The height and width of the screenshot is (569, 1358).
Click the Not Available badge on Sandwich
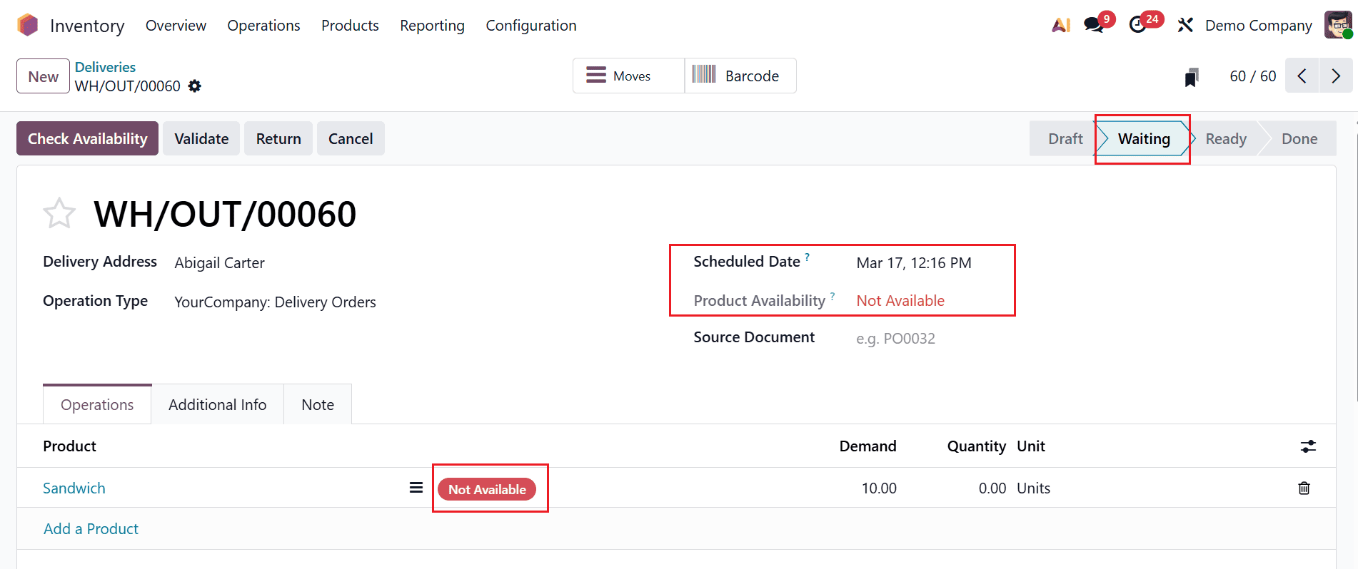pos(487,489)
